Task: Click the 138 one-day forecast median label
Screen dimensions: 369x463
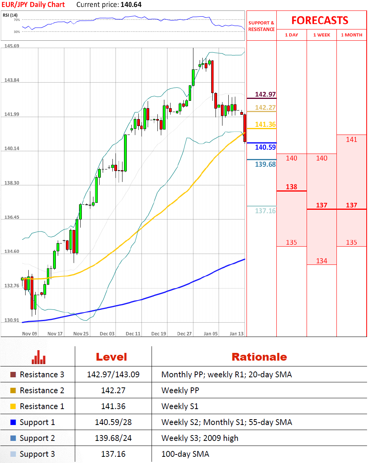Action: [291, 187]
